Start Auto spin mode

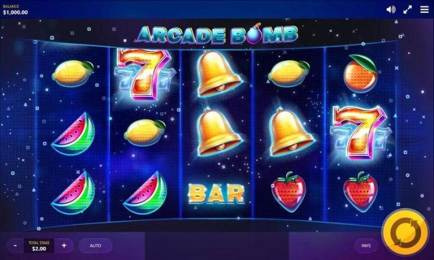point(95,245)
